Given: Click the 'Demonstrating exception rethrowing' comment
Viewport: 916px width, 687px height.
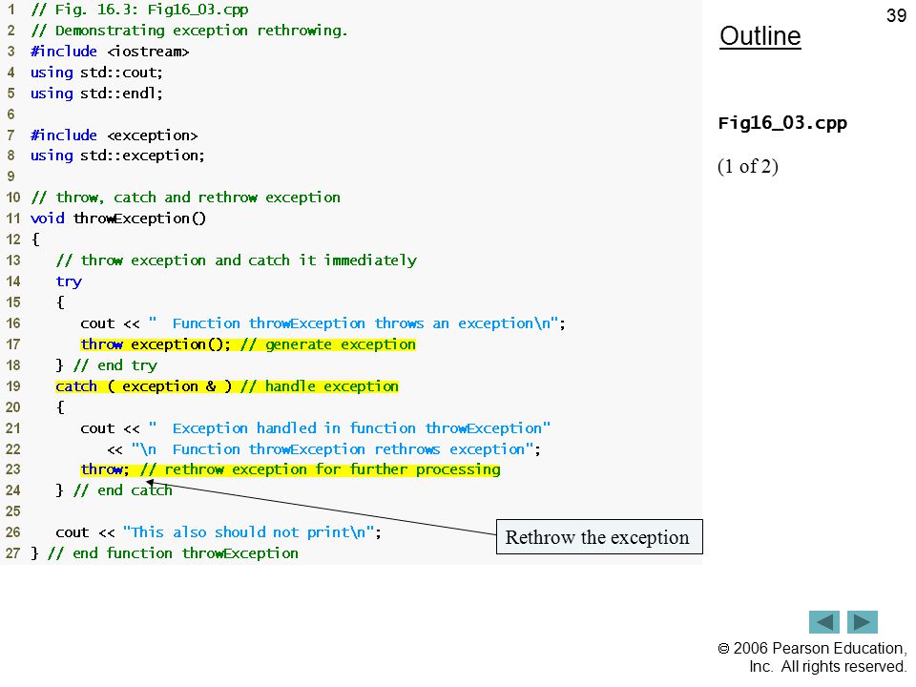Looking at the screenshot, I should tap(189, 31).
